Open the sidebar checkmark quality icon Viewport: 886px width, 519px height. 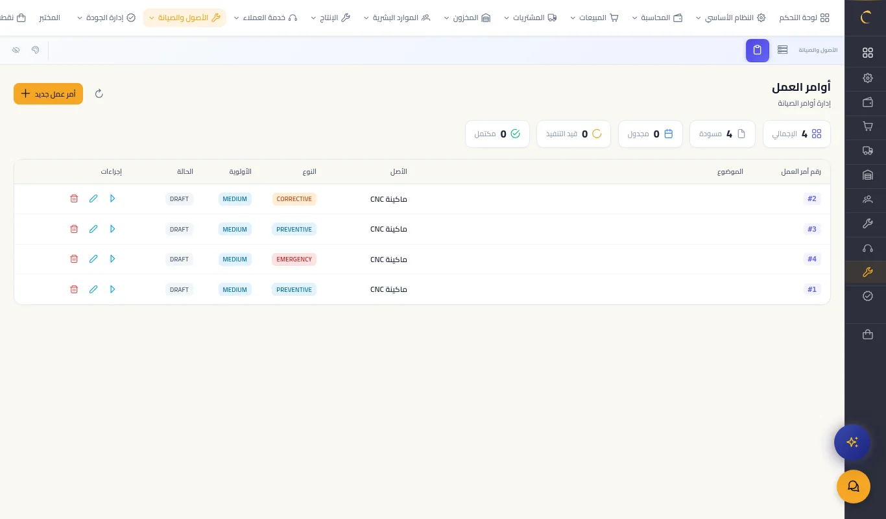coord(868,296)
